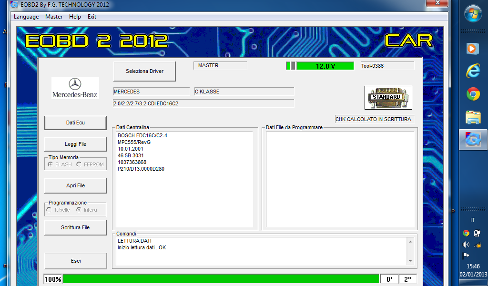Click the 2.0/2.2/2.7/3.2 CDI EDC16C2 field

(203, 103)
